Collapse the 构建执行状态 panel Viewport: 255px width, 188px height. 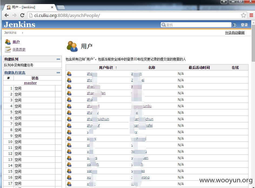(58, 73)
